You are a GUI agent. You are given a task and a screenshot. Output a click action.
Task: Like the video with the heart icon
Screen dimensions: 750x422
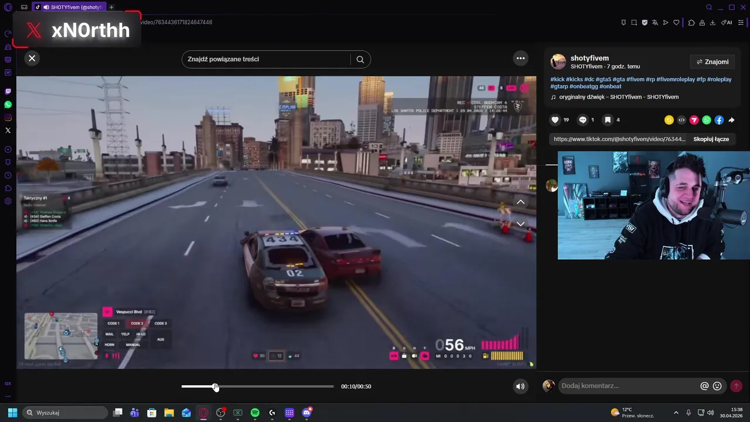[555, 120]
